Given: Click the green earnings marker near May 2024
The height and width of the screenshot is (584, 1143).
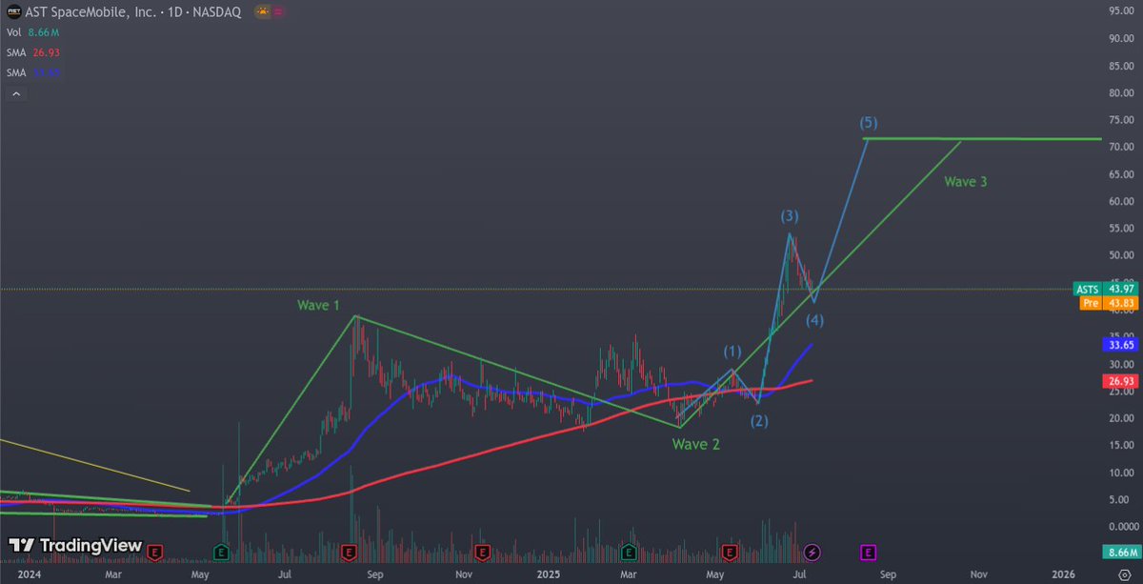Looking at the screenshot, I should coord(221,551).
